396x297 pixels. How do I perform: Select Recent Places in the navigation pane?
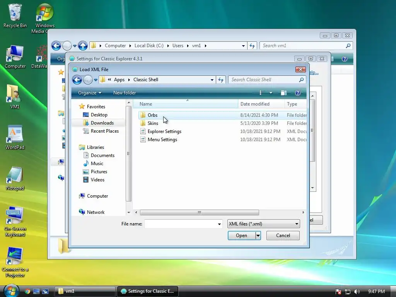point(104,131)
